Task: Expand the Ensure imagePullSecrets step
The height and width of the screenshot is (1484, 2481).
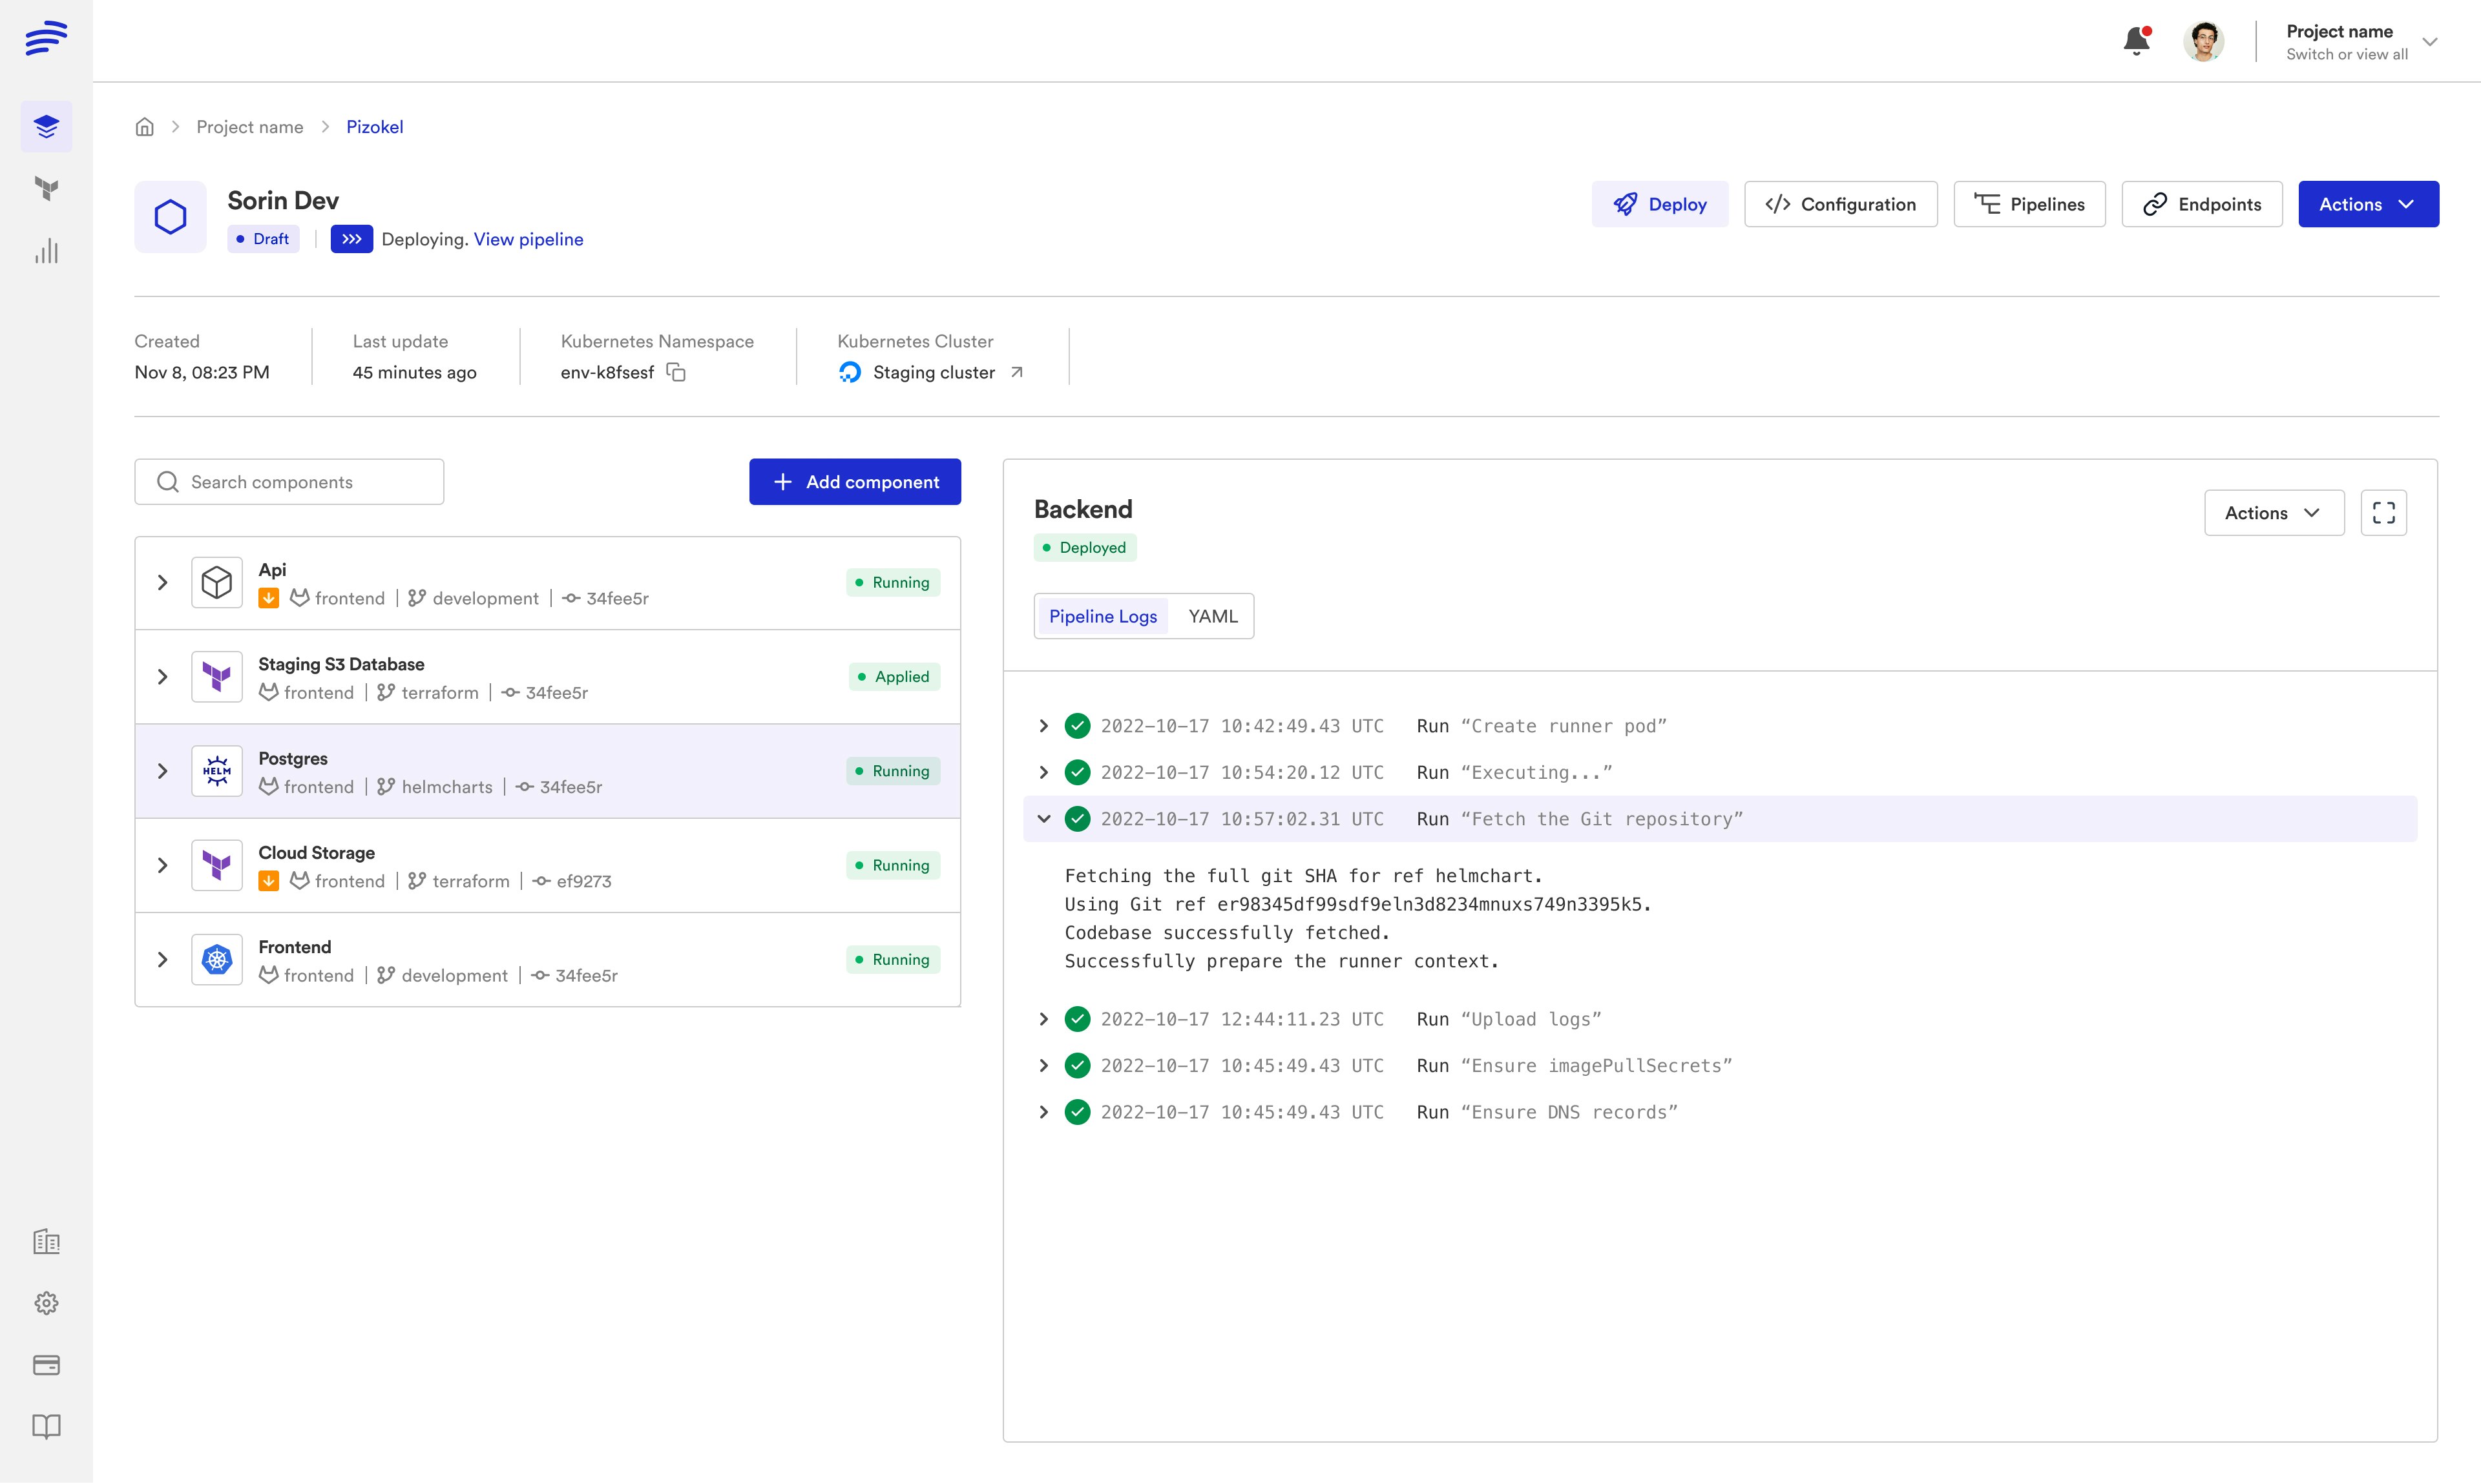Action: pyautogui.click(x=1043, y=1066)
